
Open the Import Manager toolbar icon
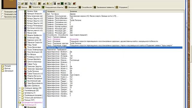[69, 3]
